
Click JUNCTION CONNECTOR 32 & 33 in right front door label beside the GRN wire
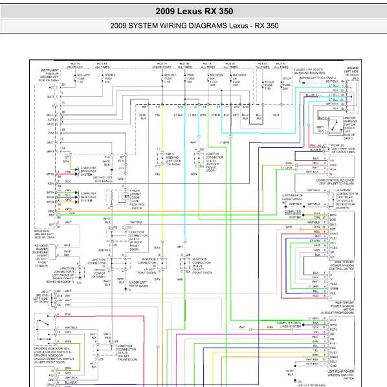(x=214, y=162)
